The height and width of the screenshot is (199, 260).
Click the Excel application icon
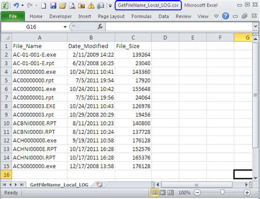[5, 5]
